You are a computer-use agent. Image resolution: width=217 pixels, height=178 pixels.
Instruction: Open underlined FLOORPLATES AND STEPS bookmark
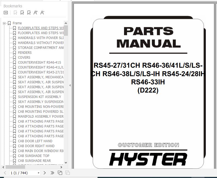(41, 28)
